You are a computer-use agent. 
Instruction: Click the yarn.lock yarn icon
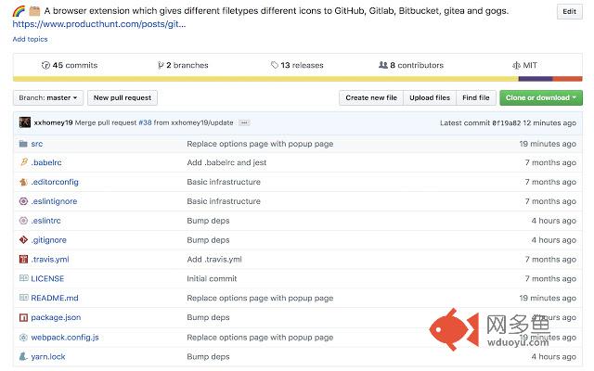tap(23, 356)
